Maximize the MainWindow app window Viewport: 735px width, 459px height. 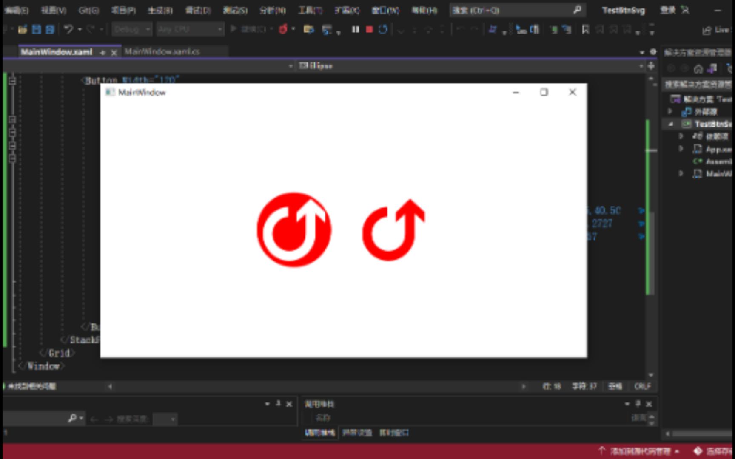[x=544, y=92]
